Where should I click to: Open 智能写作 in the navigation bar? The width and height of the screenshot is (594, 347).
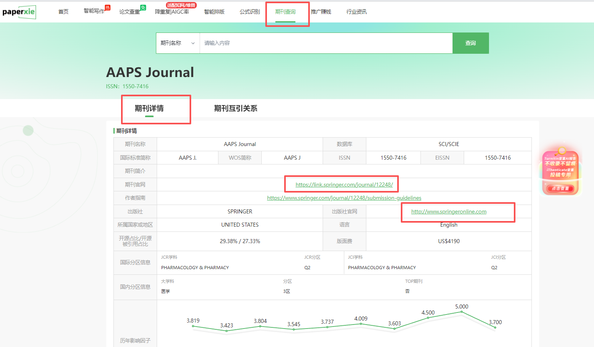[94, 11]
